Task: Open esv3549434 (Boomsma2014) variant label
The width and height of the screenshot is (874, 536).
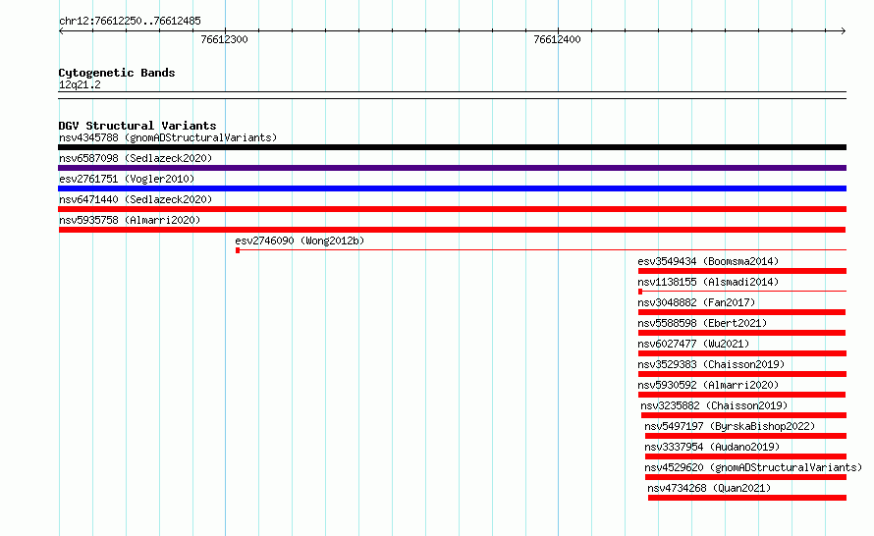Action: (708, 261)
